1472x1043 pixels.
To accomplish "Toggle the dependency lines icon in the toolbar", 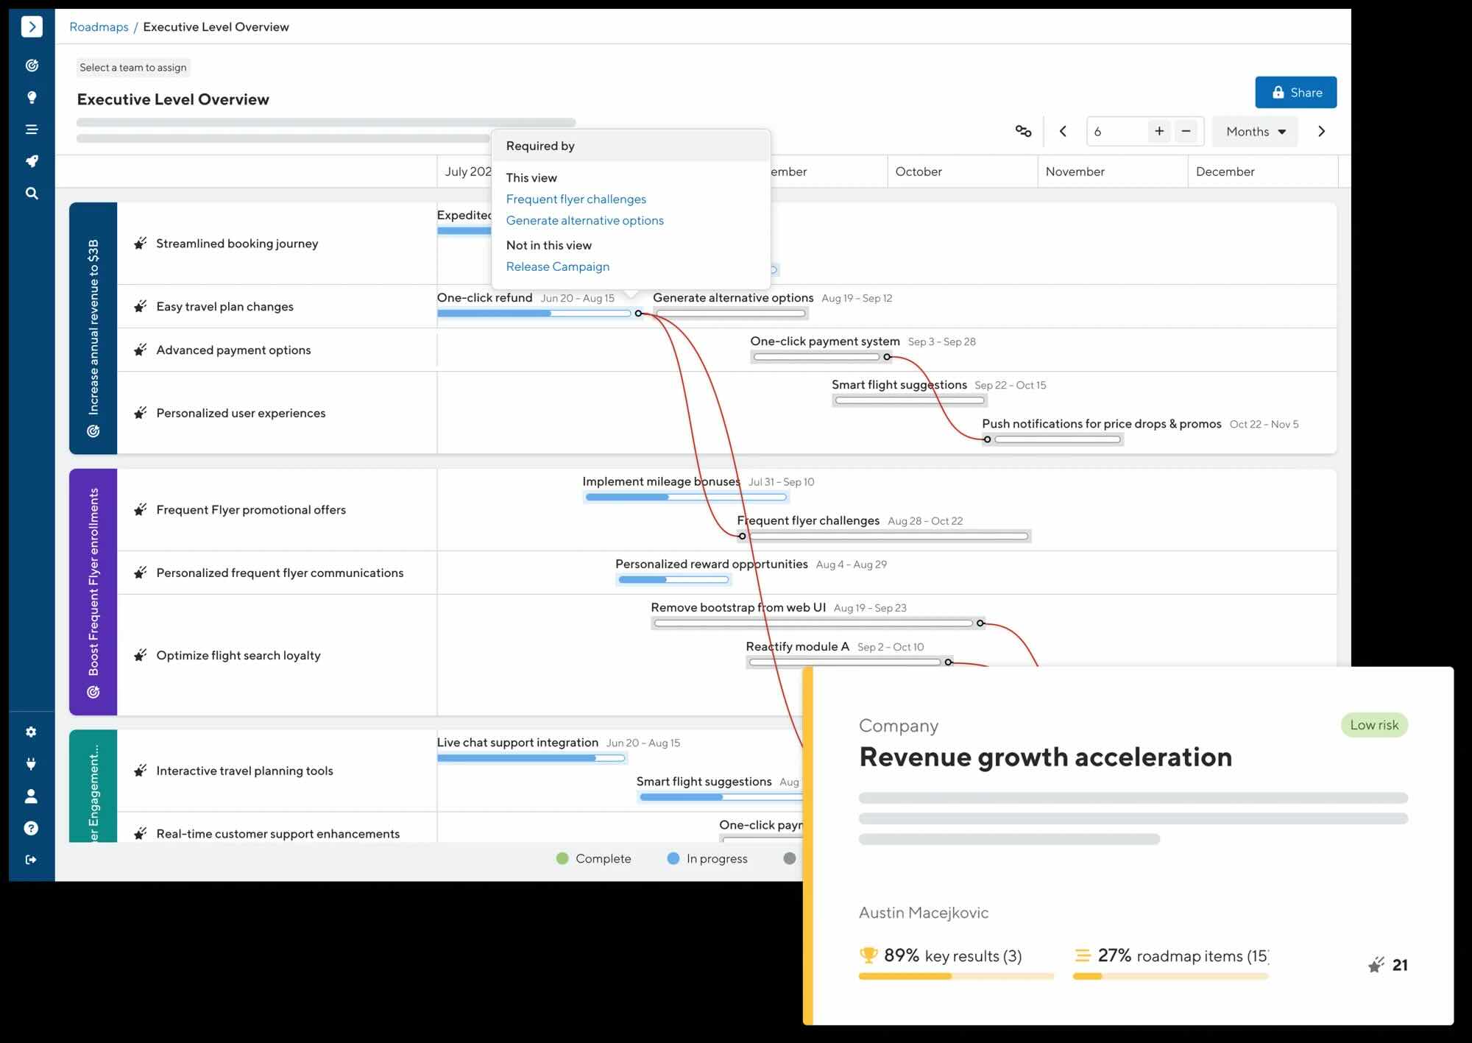I will coord(1023,131).
